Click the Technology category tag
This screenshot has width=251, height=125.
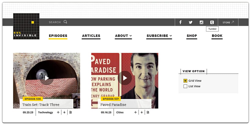click(45, 112)
